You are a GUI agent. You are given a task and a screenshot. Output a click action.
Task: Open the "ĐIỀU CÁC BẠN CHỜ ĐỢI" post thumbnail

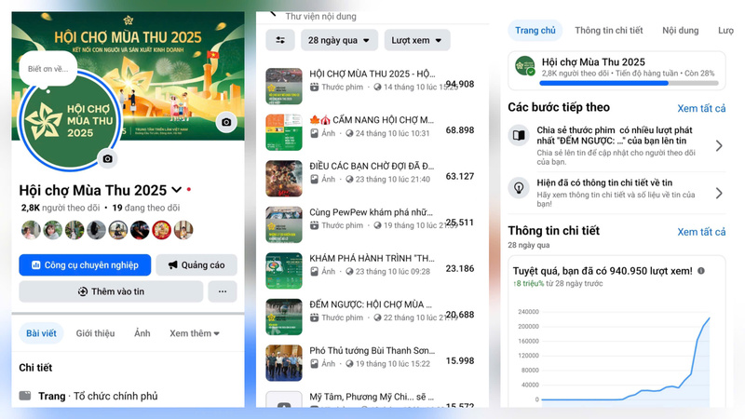pyautogui.click(x=284, y=178)
